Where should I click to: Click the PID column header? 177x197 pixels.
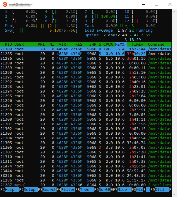pyautogui.click(x=8, y=44)
